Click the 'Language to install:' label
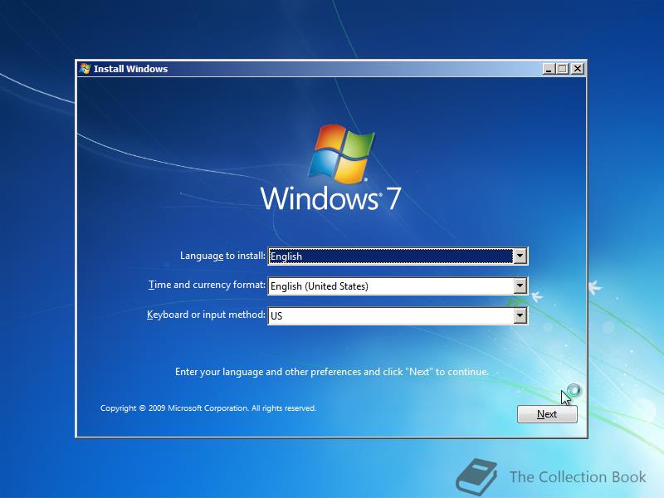664x498 pixels. pyautogui.click(x=222, y=256)
